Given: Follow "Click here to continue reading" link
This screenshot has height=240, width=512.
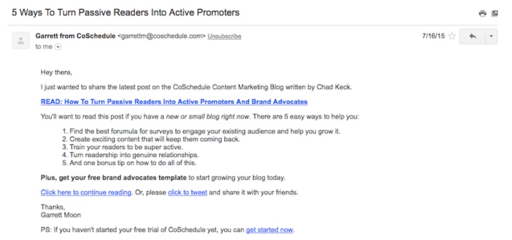Looking at the screenshot, I should point(86,192).
